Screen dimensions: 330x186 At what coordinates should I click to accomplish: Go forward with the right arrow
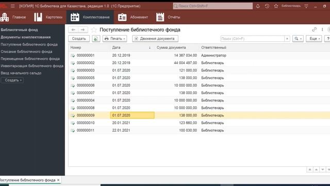[x=82, y=30]
